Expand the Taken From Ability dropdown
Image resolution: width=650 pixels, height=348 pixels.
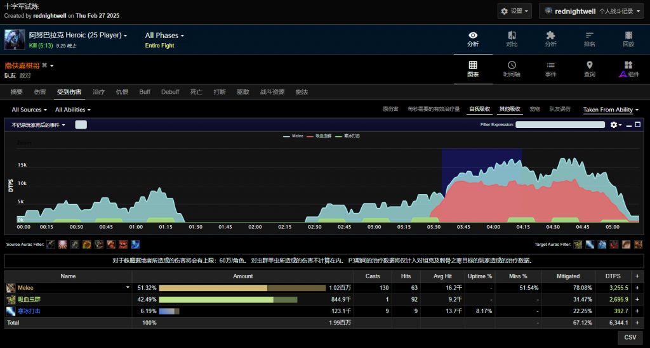[611, 110]
